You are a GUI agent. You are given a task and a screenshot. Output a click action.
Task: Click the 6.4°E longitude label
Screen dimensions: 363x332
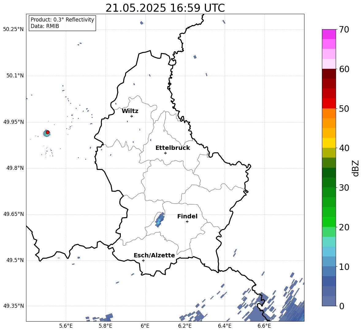coord(224,326)
